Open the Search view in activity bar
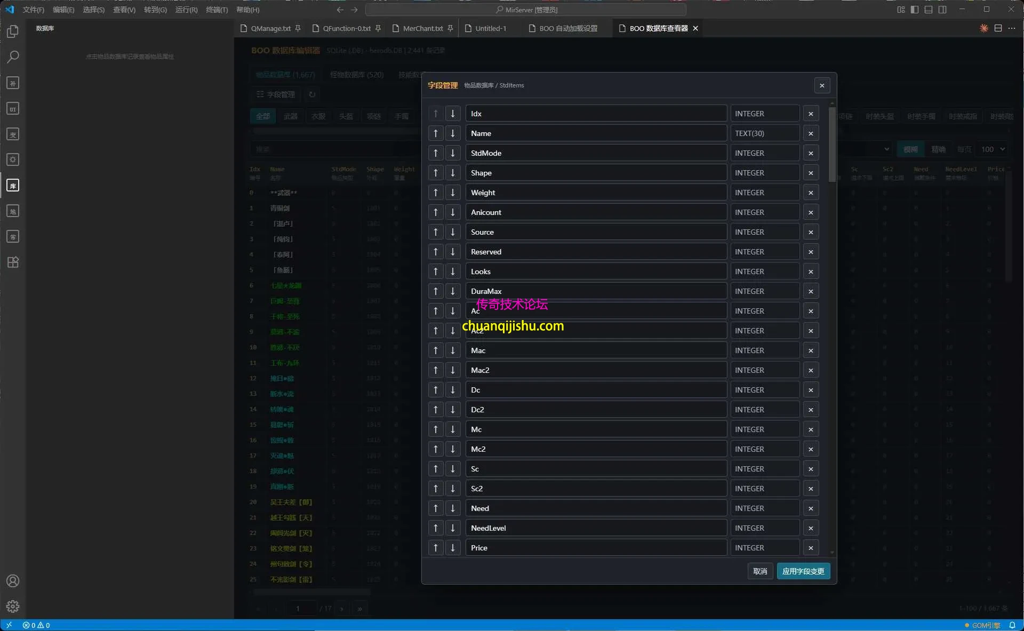 [13, 57]
